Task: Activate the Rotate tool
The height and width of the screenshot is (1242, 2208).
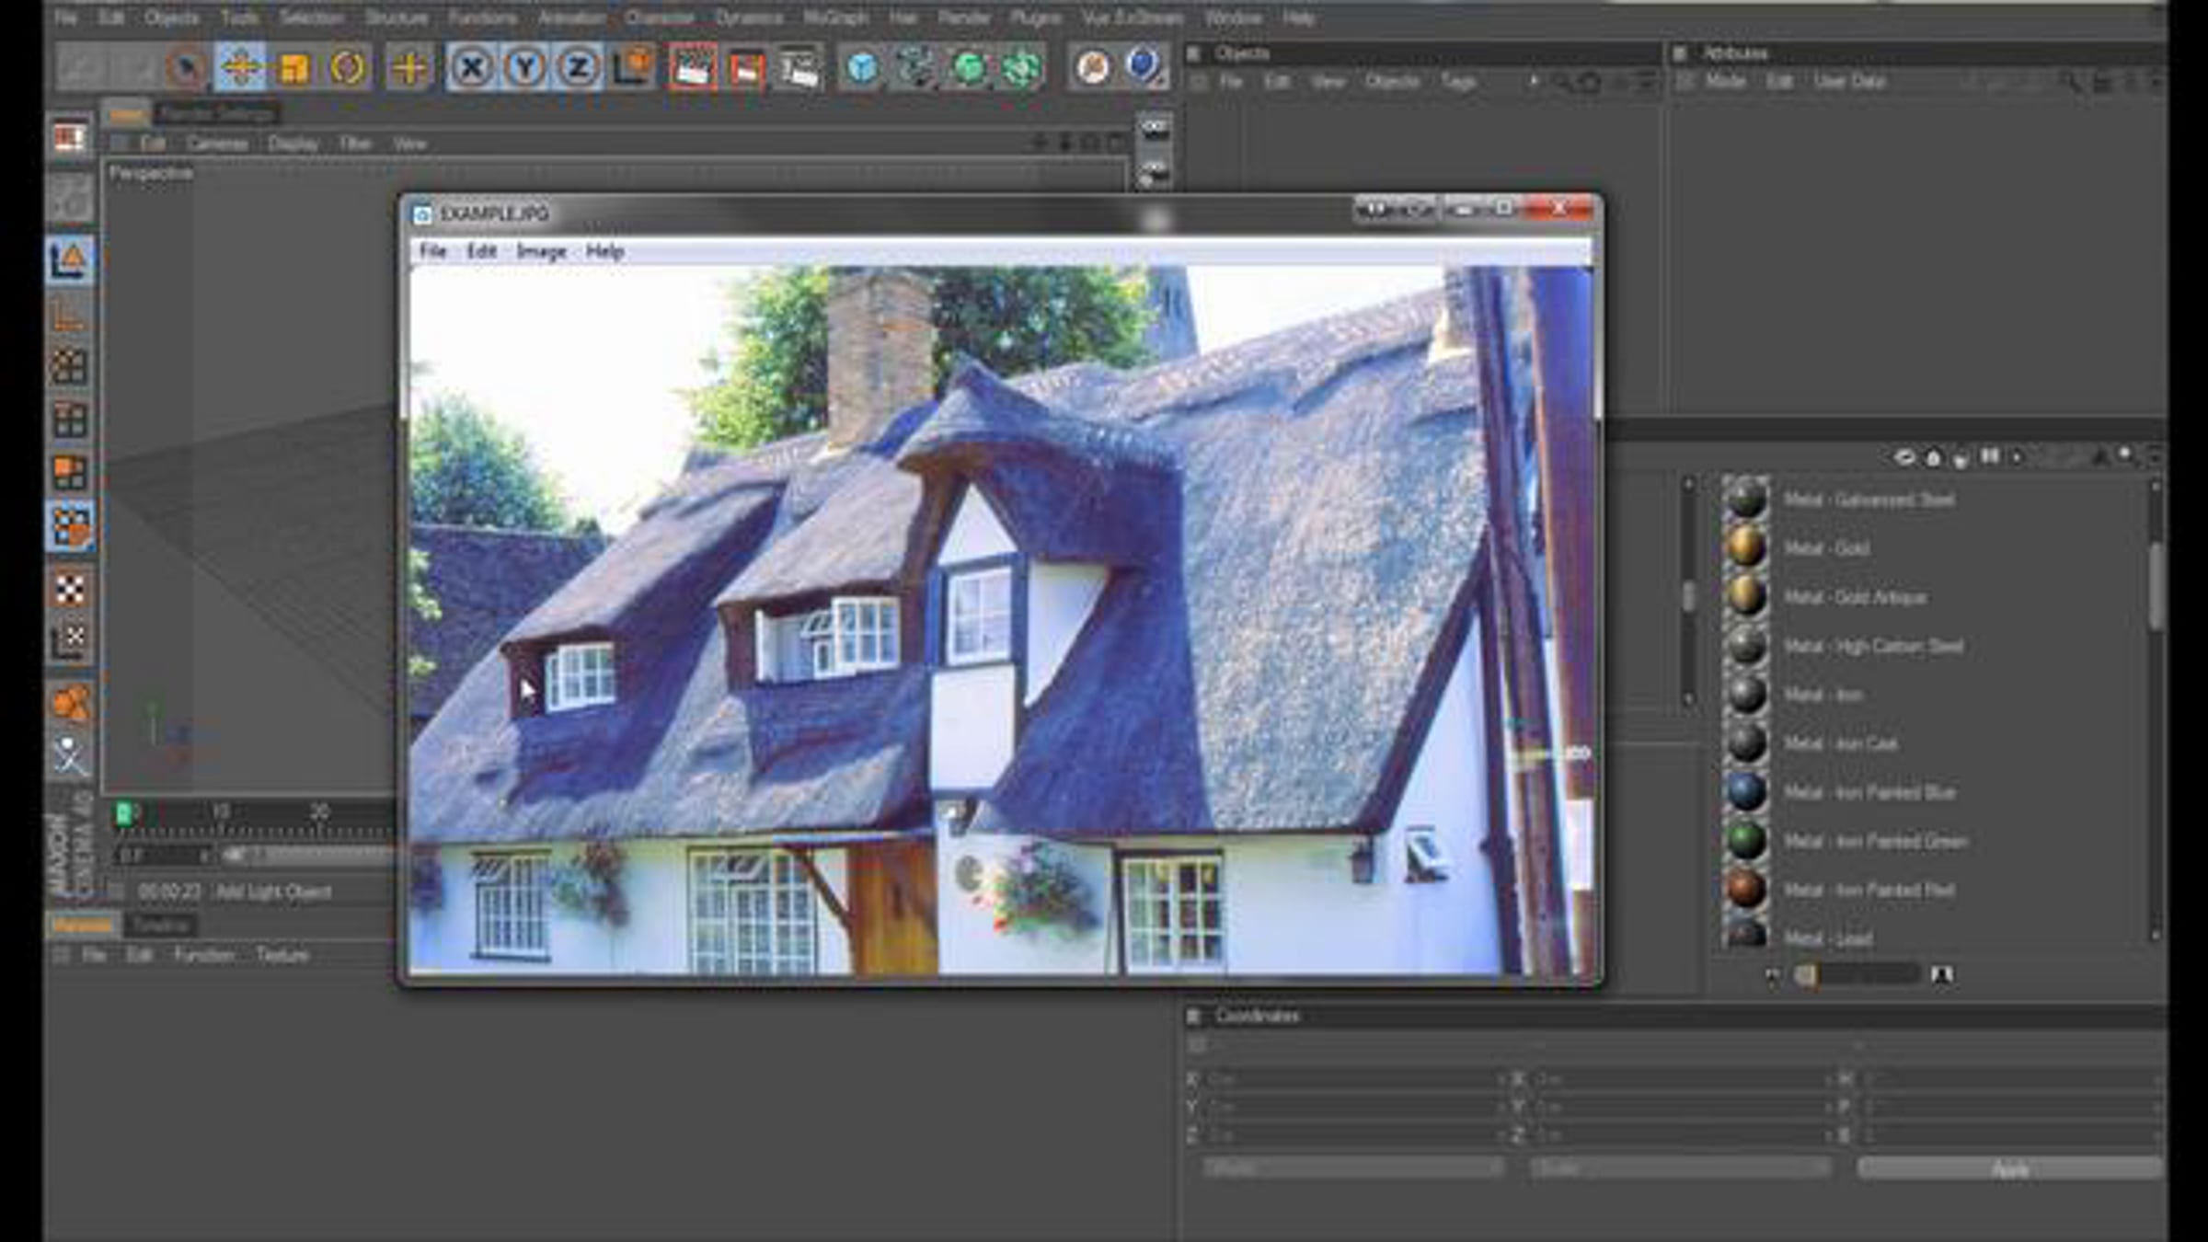Action: pyautogui.click(x=347, y=67)
